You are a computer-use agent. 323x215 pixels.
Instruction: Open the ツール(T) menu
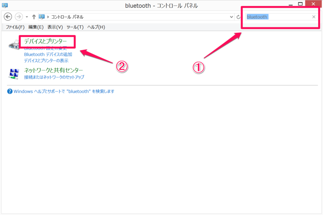tap(75, 27)
